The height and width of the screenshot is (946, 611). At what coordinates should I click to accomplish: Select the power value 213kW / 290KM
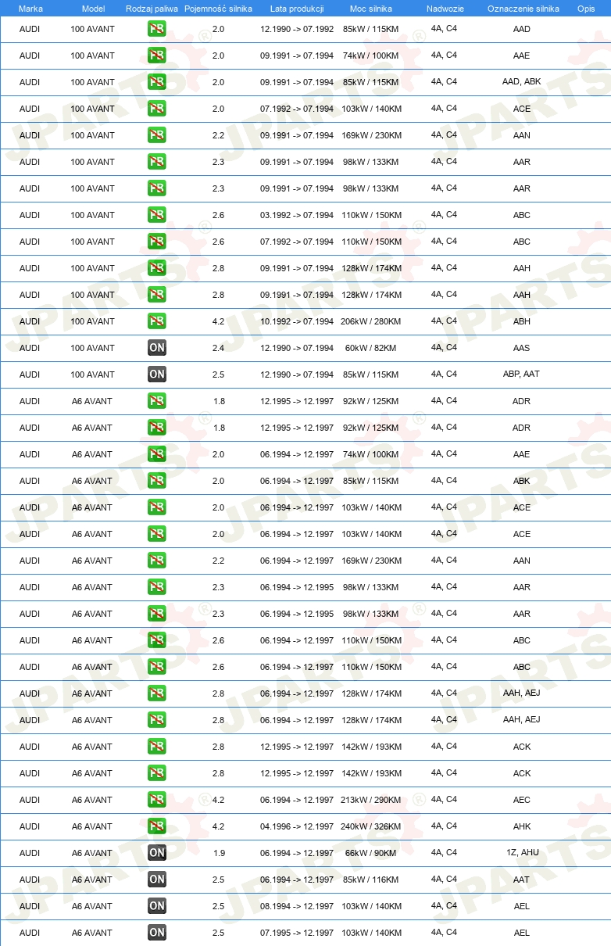[371, 800]
